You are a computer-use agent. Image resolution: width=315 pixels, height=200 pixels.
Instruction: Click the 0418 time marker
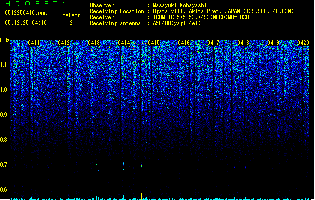click(x=243, y=43)
